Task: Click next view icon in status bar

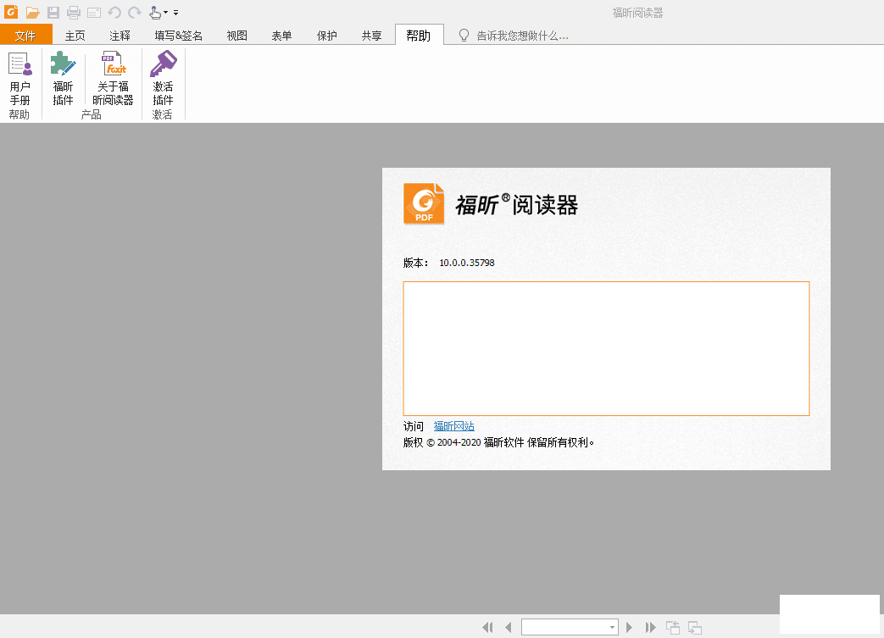Action: (695, 627)
